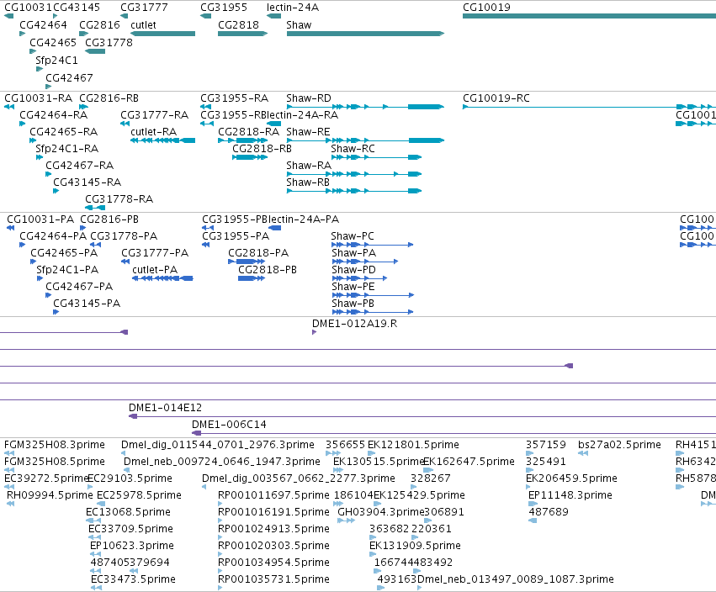
Task: Click the EK206459.5prime EST label
Action: 571,478
